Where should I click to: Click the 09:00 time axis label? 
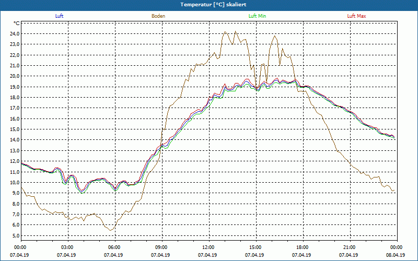point(162,247)
